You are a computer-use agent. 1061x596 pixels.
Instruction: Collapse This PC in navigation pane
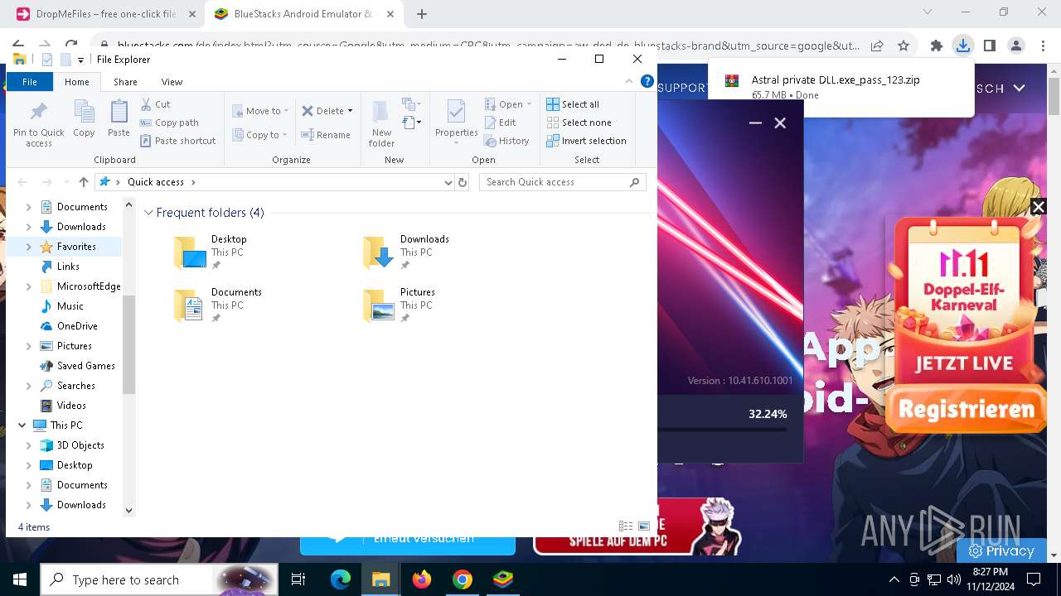(22, 425)
